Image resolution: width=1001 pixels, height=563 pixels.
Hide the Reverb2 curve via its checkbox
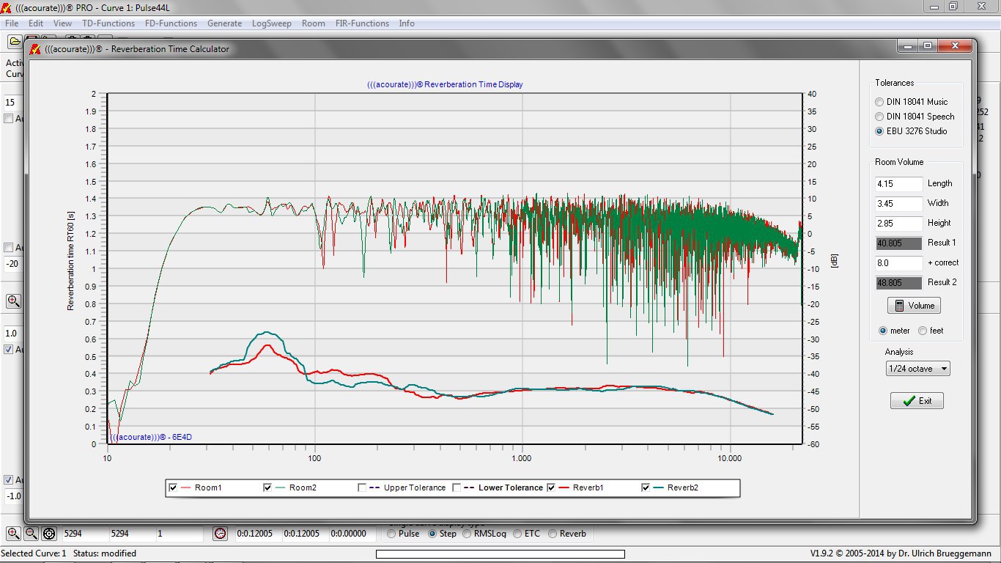tap(646, 487)
